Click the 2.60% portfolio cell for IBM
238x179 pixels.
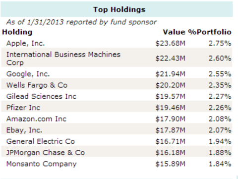click(x=220, y=59)
